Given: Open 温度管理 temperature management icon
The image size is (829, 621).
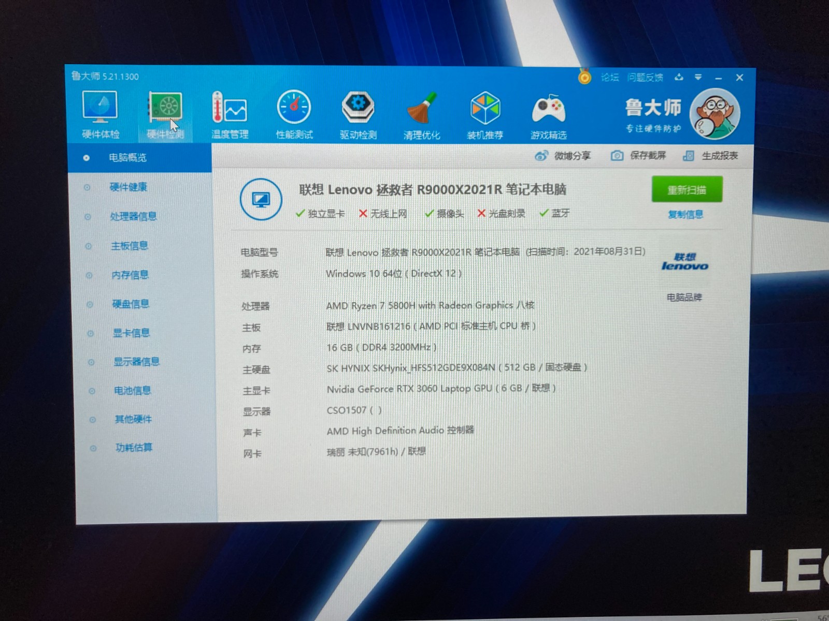Looking at the screenshot, I should click(230, 115).
